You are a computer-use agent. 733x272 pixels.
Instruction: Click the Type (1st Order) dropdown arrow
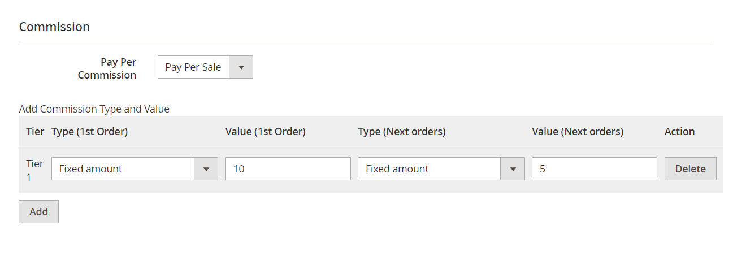[x=206, y=169]
